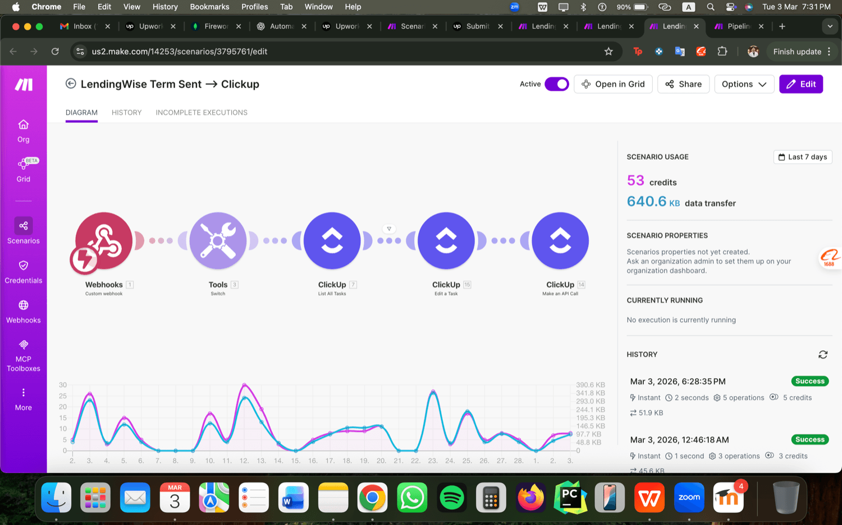Screen dimensions: 842x525
Task: Select the ClickUp Edit a Task module
Action: pos(446,241)
